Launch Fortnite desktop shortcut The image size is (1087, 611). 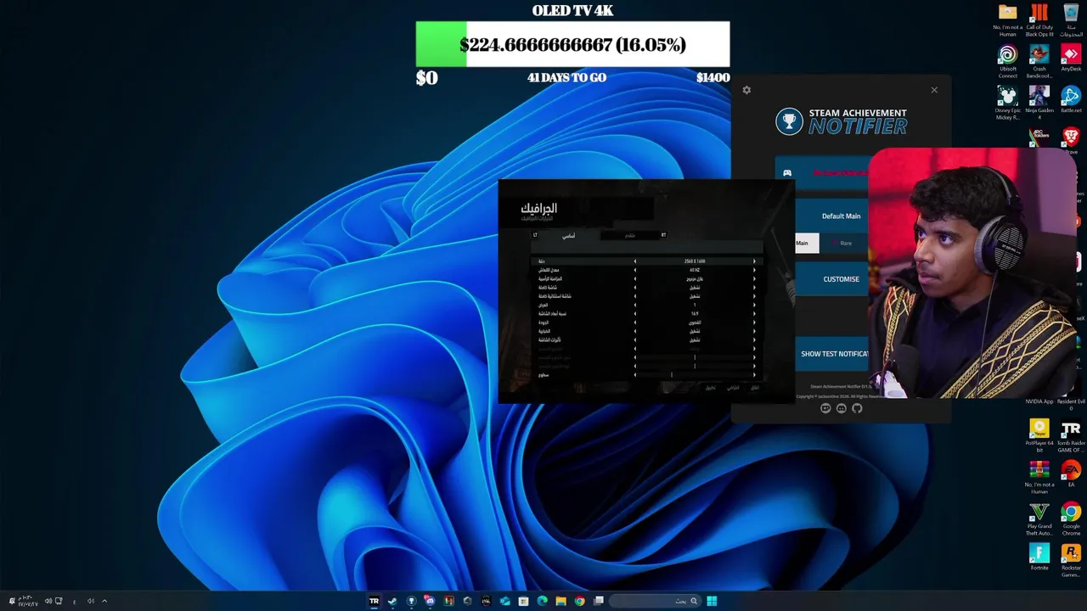pyautogui.click(x=1039, y=556)
